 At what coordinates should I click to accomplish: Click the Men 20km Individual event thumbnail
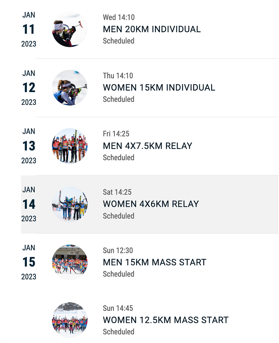pyautogui.click(x=70, y=29)
